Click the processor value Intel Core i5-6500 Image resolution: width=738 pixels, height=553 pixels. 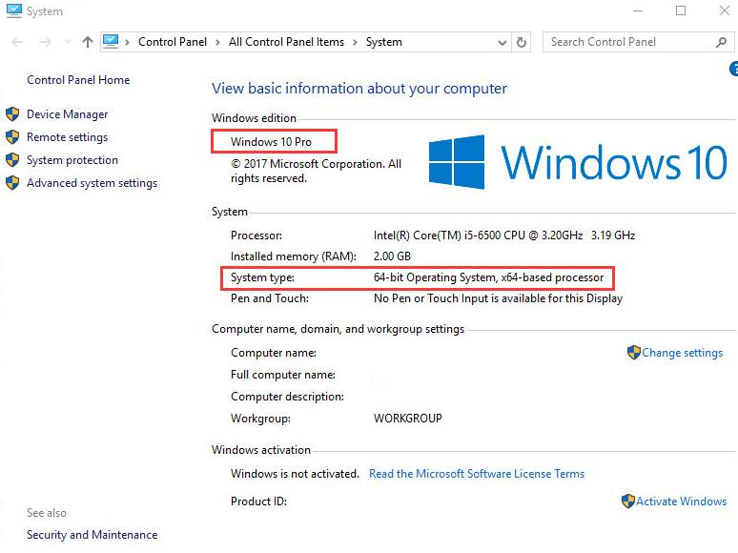504,236
